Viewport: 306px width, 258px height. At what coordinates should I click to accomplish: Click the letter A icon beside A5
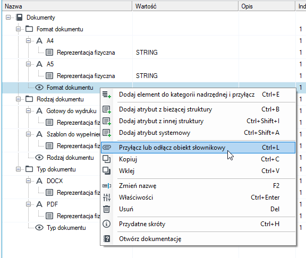[39, 64]
